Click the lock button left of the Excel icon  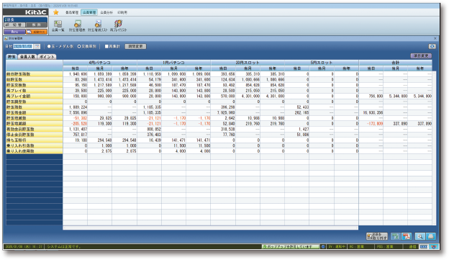click(x=377, y=236)
